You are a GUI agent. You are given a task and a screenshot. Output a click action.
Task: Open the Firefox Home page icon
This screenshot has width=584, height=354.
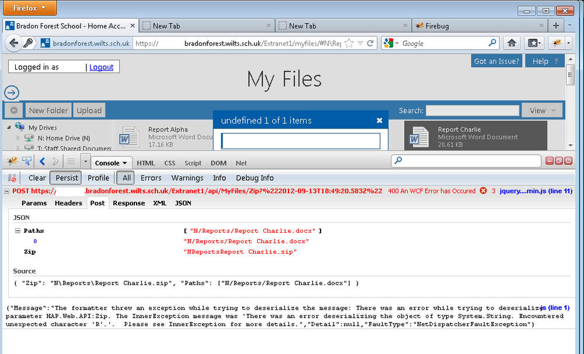coord(512,44)
